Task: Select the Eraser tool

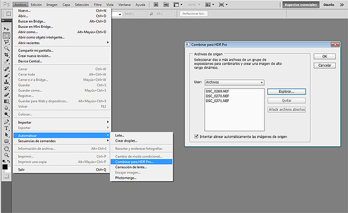Action: point(6,95)
